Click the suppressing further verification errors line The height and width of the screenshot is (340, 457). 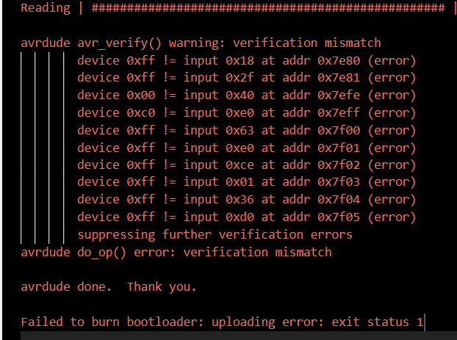[x=215, y=235]
